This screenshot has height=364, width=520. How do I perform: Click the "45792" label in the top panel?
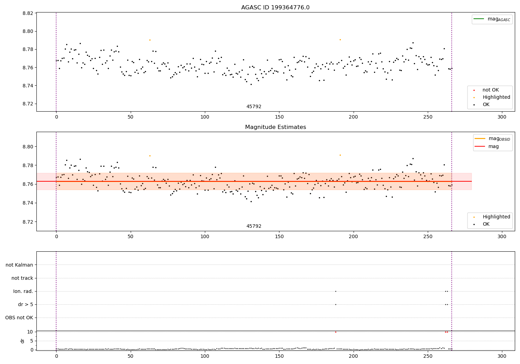254,107
